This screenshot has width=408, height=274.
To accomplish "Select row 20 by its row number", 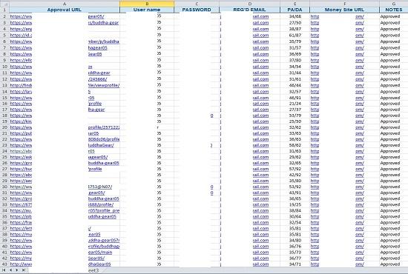I will pyautogui.click(x=4, y=127).
